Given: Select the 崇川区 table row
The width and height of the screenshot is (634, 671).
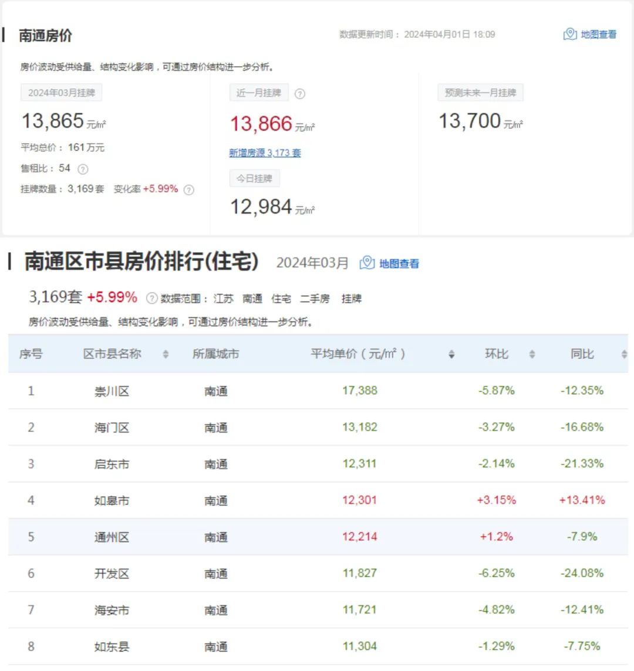Looking at the screenshot, I should pos(317,391).
